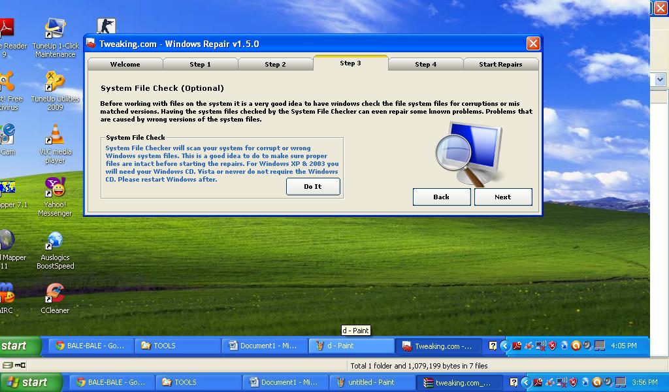Click status text 'Total 1 folder and 1,079,199 bytes'
Screen dimensions: 669x392
pyautogui.click(x=419, y=366)
